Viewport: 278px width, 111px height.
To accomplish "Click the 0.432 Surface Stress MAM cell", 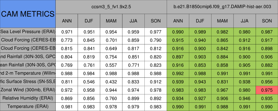I will pyautogui.click(x=111, y=81).
